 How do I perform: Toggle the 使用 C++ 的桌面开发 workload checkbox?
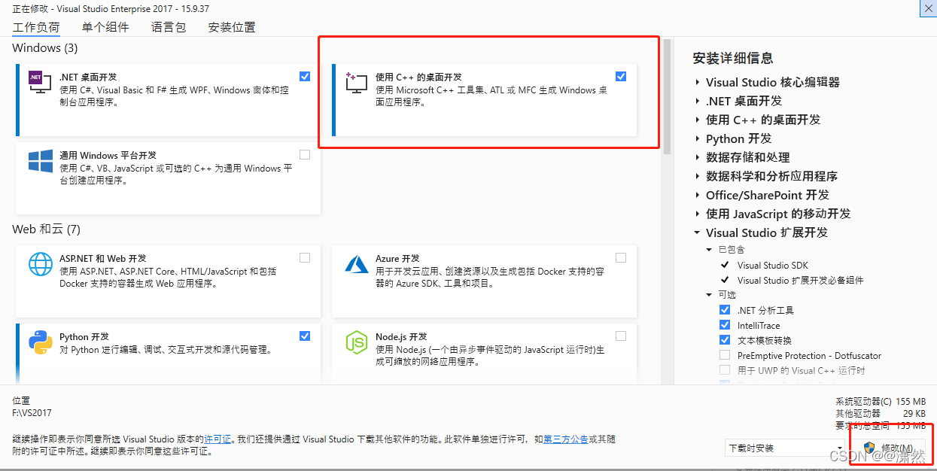pos(621,76)
